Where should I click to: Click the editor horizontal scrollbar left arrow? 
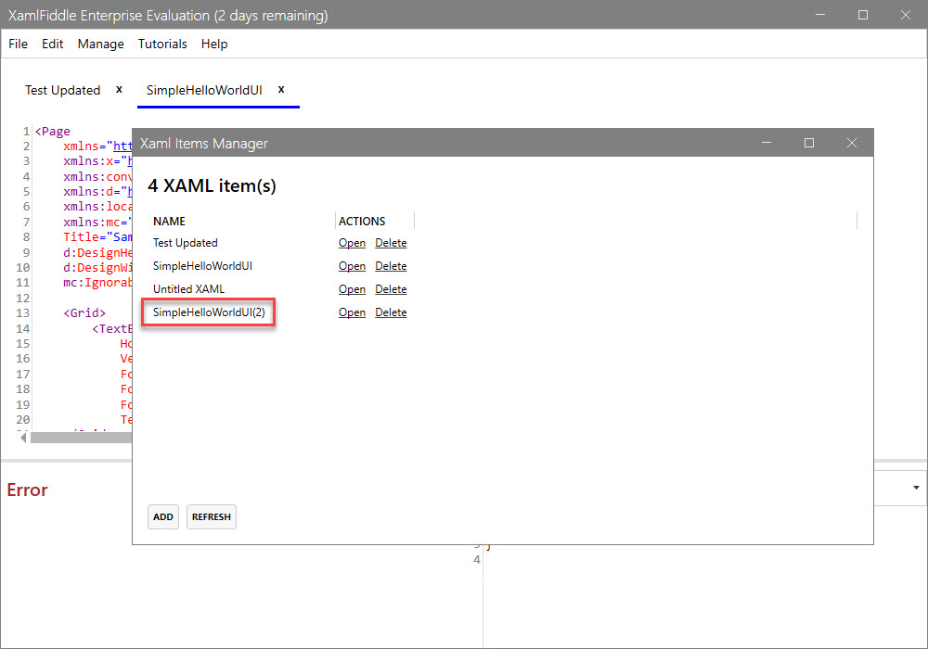pyautogui.click(x=23, y=438)
